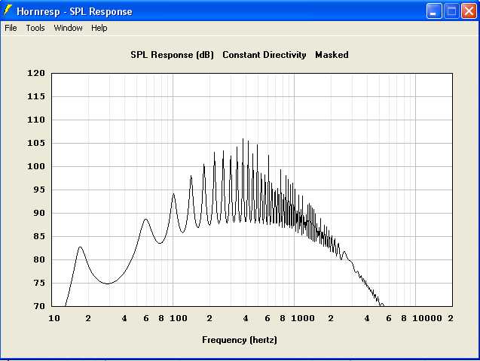The width and height of the screenshot is (480, 361).
Task: Click the 115 dB y-axis value
Action: pos(36,96)
